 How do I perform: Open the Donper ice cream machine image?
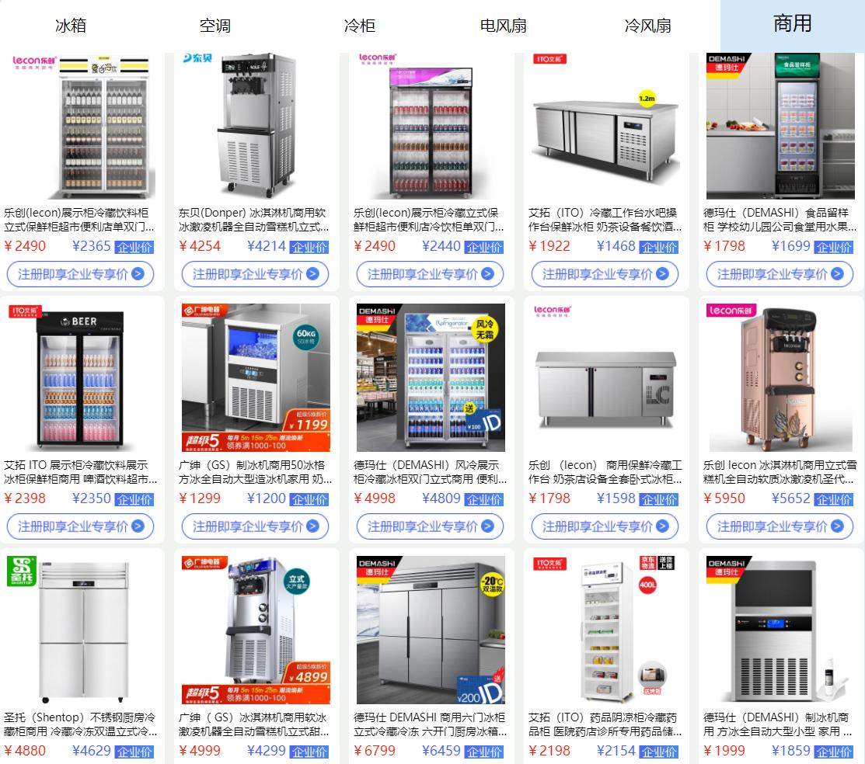[x=256, y=126]
